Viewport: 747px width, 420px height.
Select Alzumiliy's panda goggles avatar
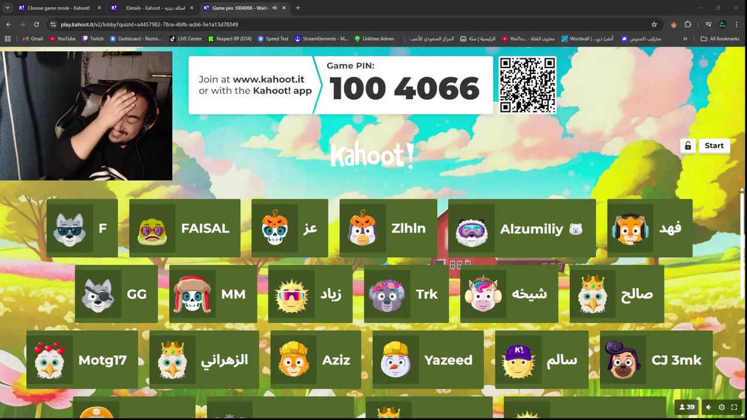(x=471, y=229)
